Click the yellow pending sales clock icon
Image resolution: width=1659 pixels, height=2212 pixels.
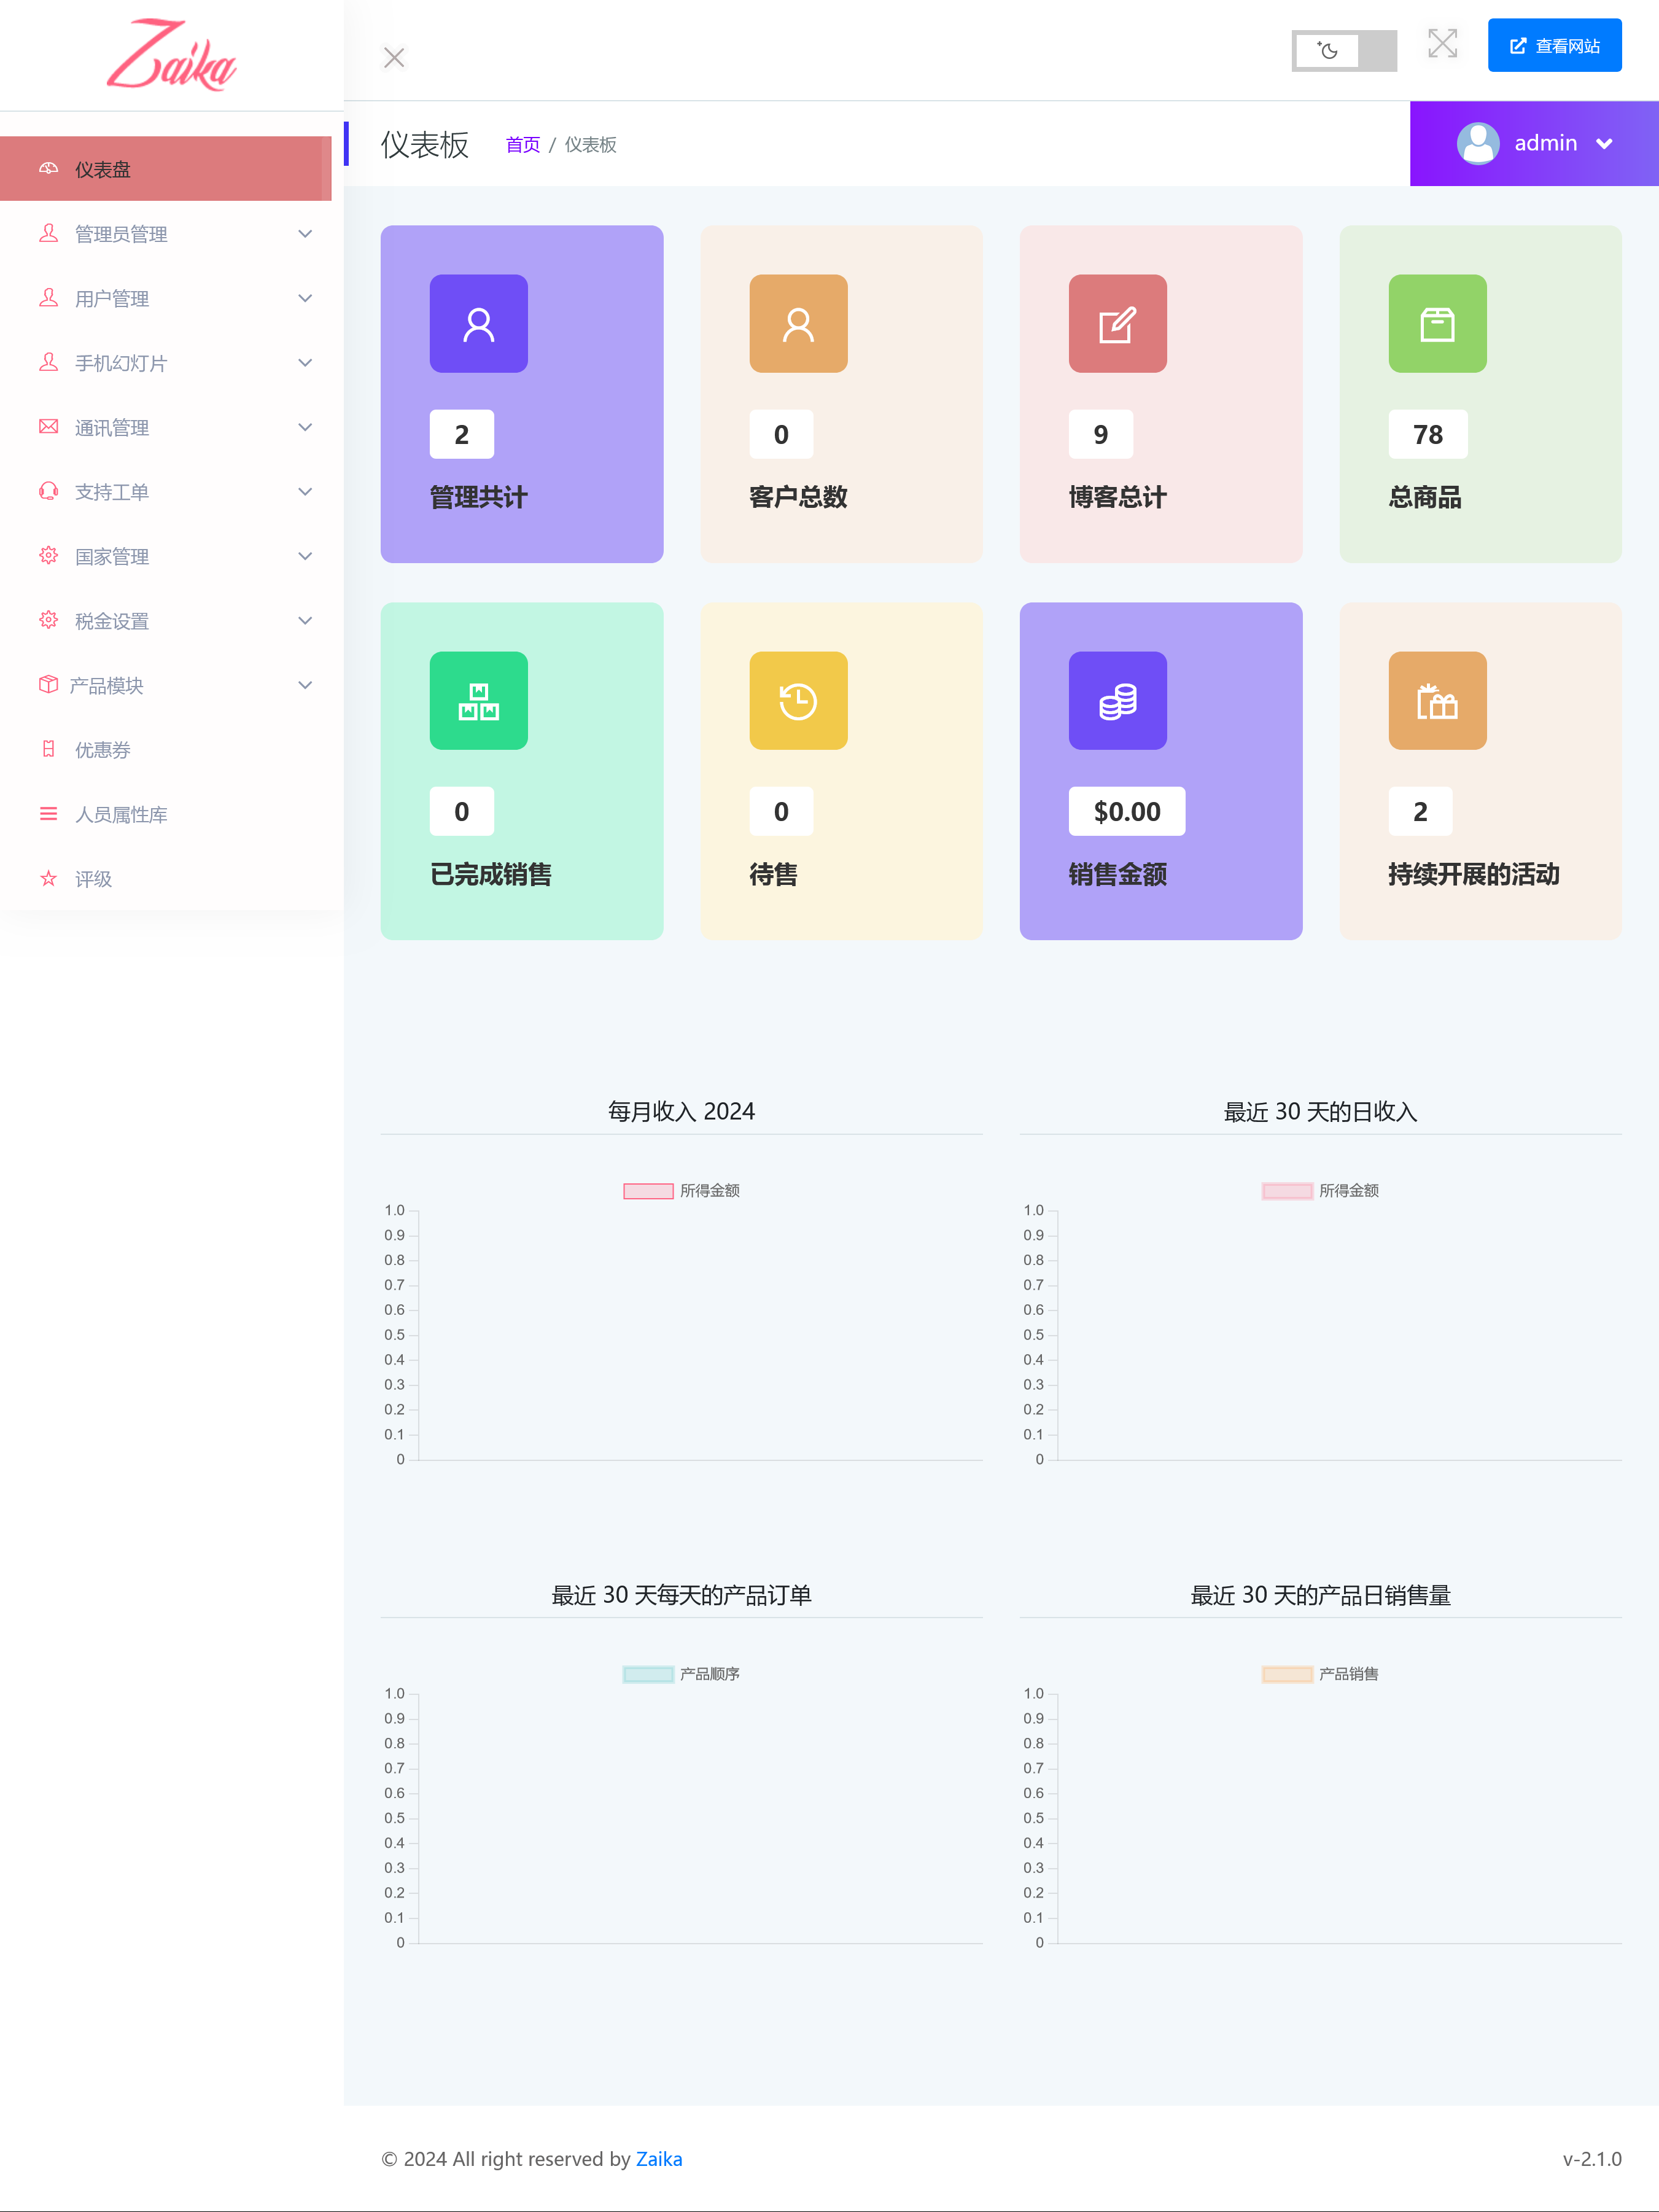point(798,701)
